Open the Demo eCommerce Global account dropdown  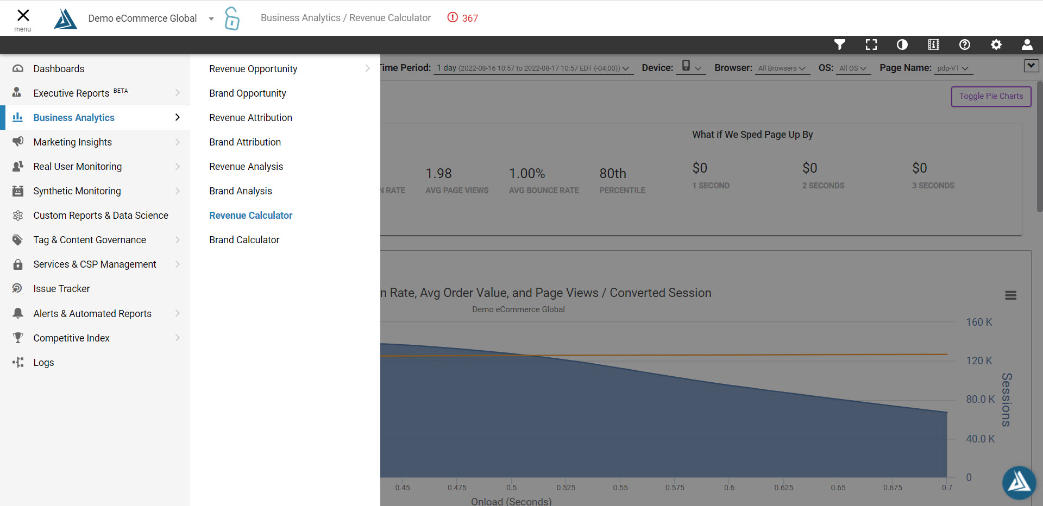[211, 18]
